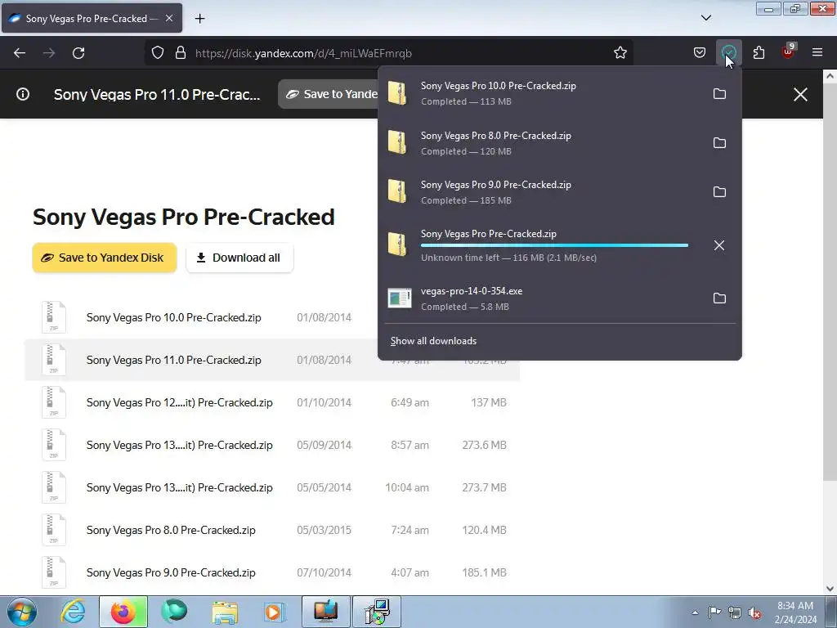Show Sony Vegas Pro 8.0 download in folder
Image resolution: width=837 pixels, height=628 pixels.
coord(719,143)
